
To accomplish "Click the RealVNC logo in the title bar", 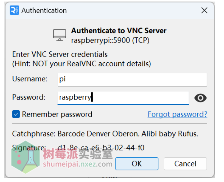I will coord(15,10).
